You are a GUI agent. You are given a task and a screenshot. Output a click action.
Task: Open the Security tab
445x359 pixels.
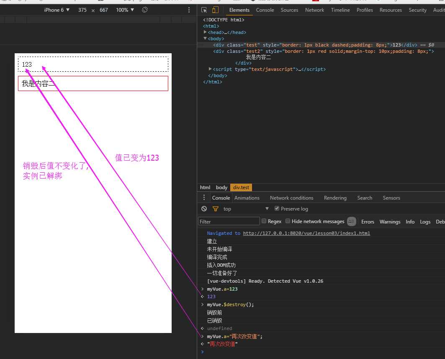tap(417, 10)
